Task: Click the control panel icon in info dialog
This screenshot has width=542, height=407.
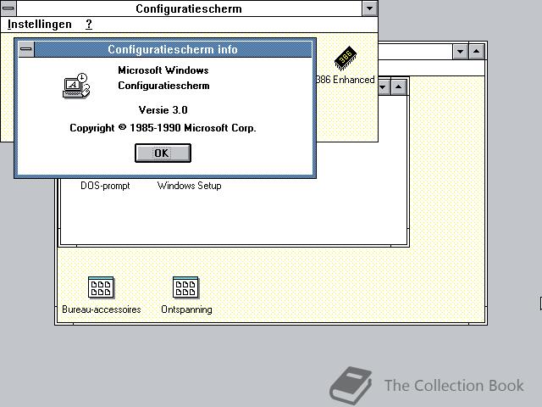Action: (x=76, y=86)
